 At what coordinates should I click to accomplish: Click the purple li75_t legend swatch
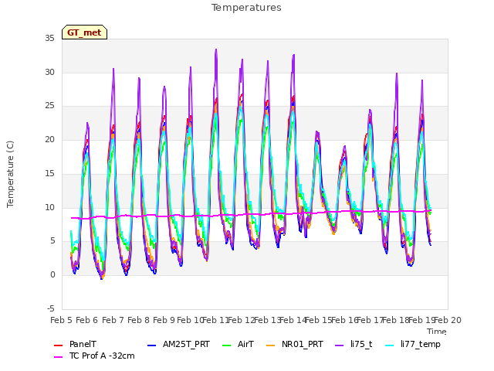(340, 345)
